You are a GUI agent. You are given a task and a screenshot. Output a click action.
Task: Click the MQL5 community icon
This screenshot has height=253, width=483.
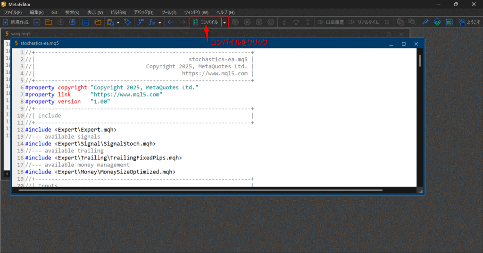click(x=449, y=22)
